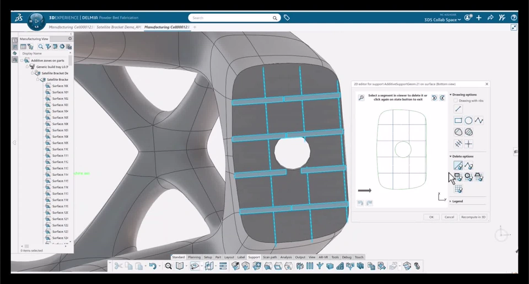The width and height of the screenshot is (529, 284).
Task: Activate the delete segment eraser tool
Action: [x=458, y=165]
